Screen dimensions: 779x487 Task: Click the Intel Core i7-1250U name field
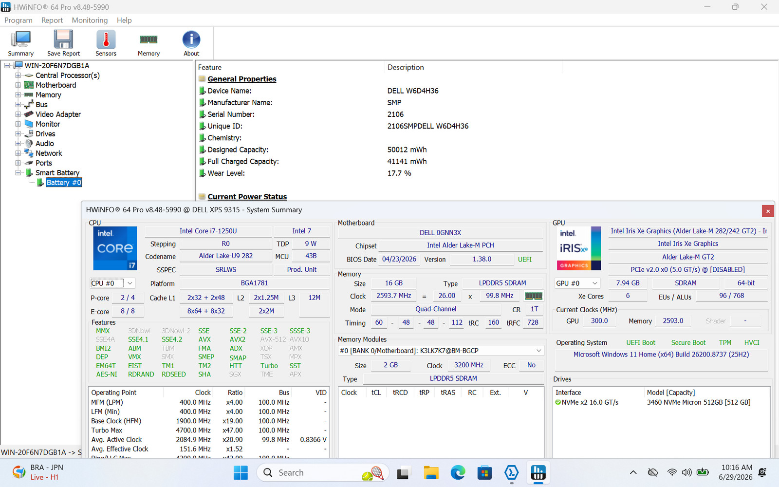208,231
